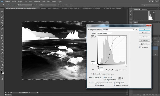
Task: Click the pencil draw-curve icon in Curves
Action: 95,37
